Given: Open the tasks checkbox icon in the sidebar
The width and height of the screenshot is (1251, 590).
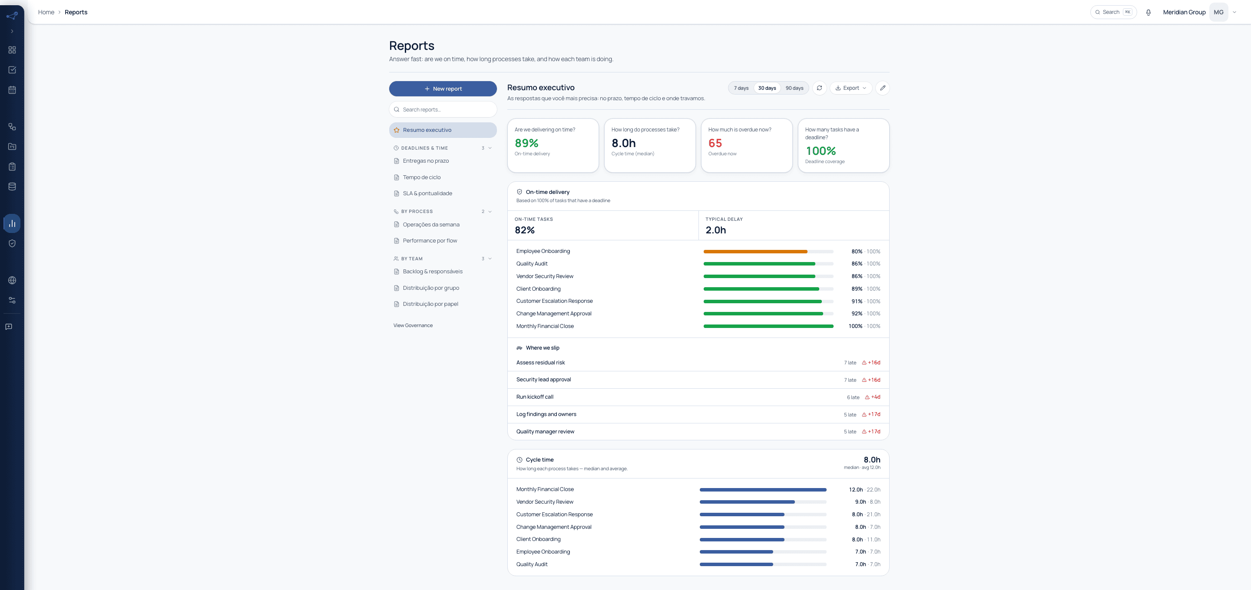Looking at the screenshot, I should [12, 70].
